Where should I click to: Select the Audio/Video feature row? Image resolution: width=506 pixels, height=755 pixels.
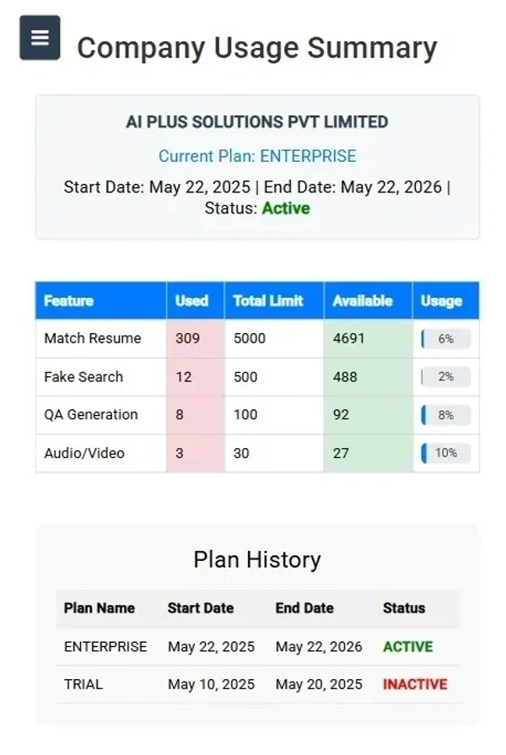click(x=84, y=453)
